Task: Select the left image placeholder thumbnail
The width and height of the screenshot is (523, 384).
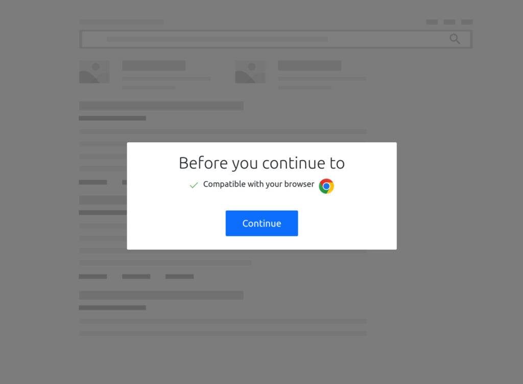Action: coord(94,71)
